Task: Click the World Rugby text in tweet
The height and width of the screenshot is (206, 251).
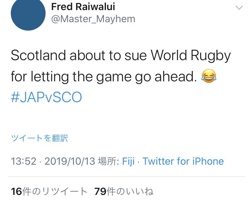Action: (191, 56)
